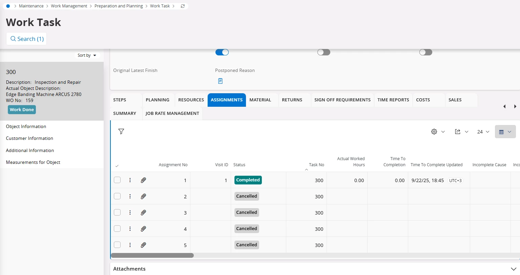Viewport: 520px width, 275px height.
Task: Open the Postponed Reason note icon
Action: [x=220, y=81]
